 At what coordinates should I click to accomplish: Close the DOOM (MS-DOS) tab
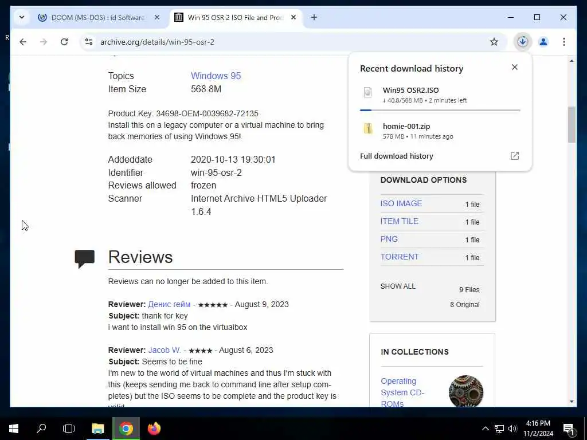click(x=157, y=18)
